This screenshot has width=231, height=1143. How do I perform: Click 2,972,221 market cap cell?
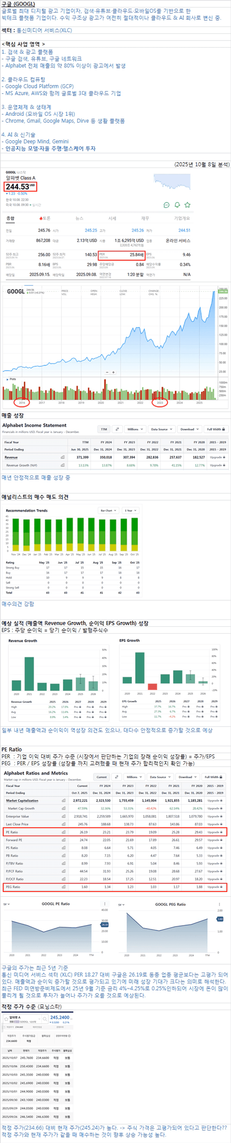[x=80, y=800]
